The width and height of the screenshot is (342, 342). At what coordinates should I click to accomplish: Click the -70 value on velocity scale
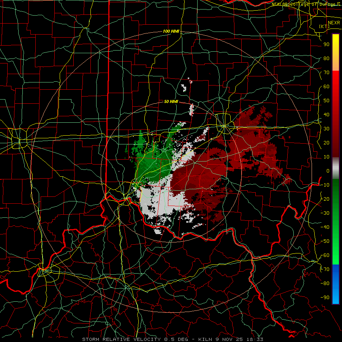tap(325, 269)
